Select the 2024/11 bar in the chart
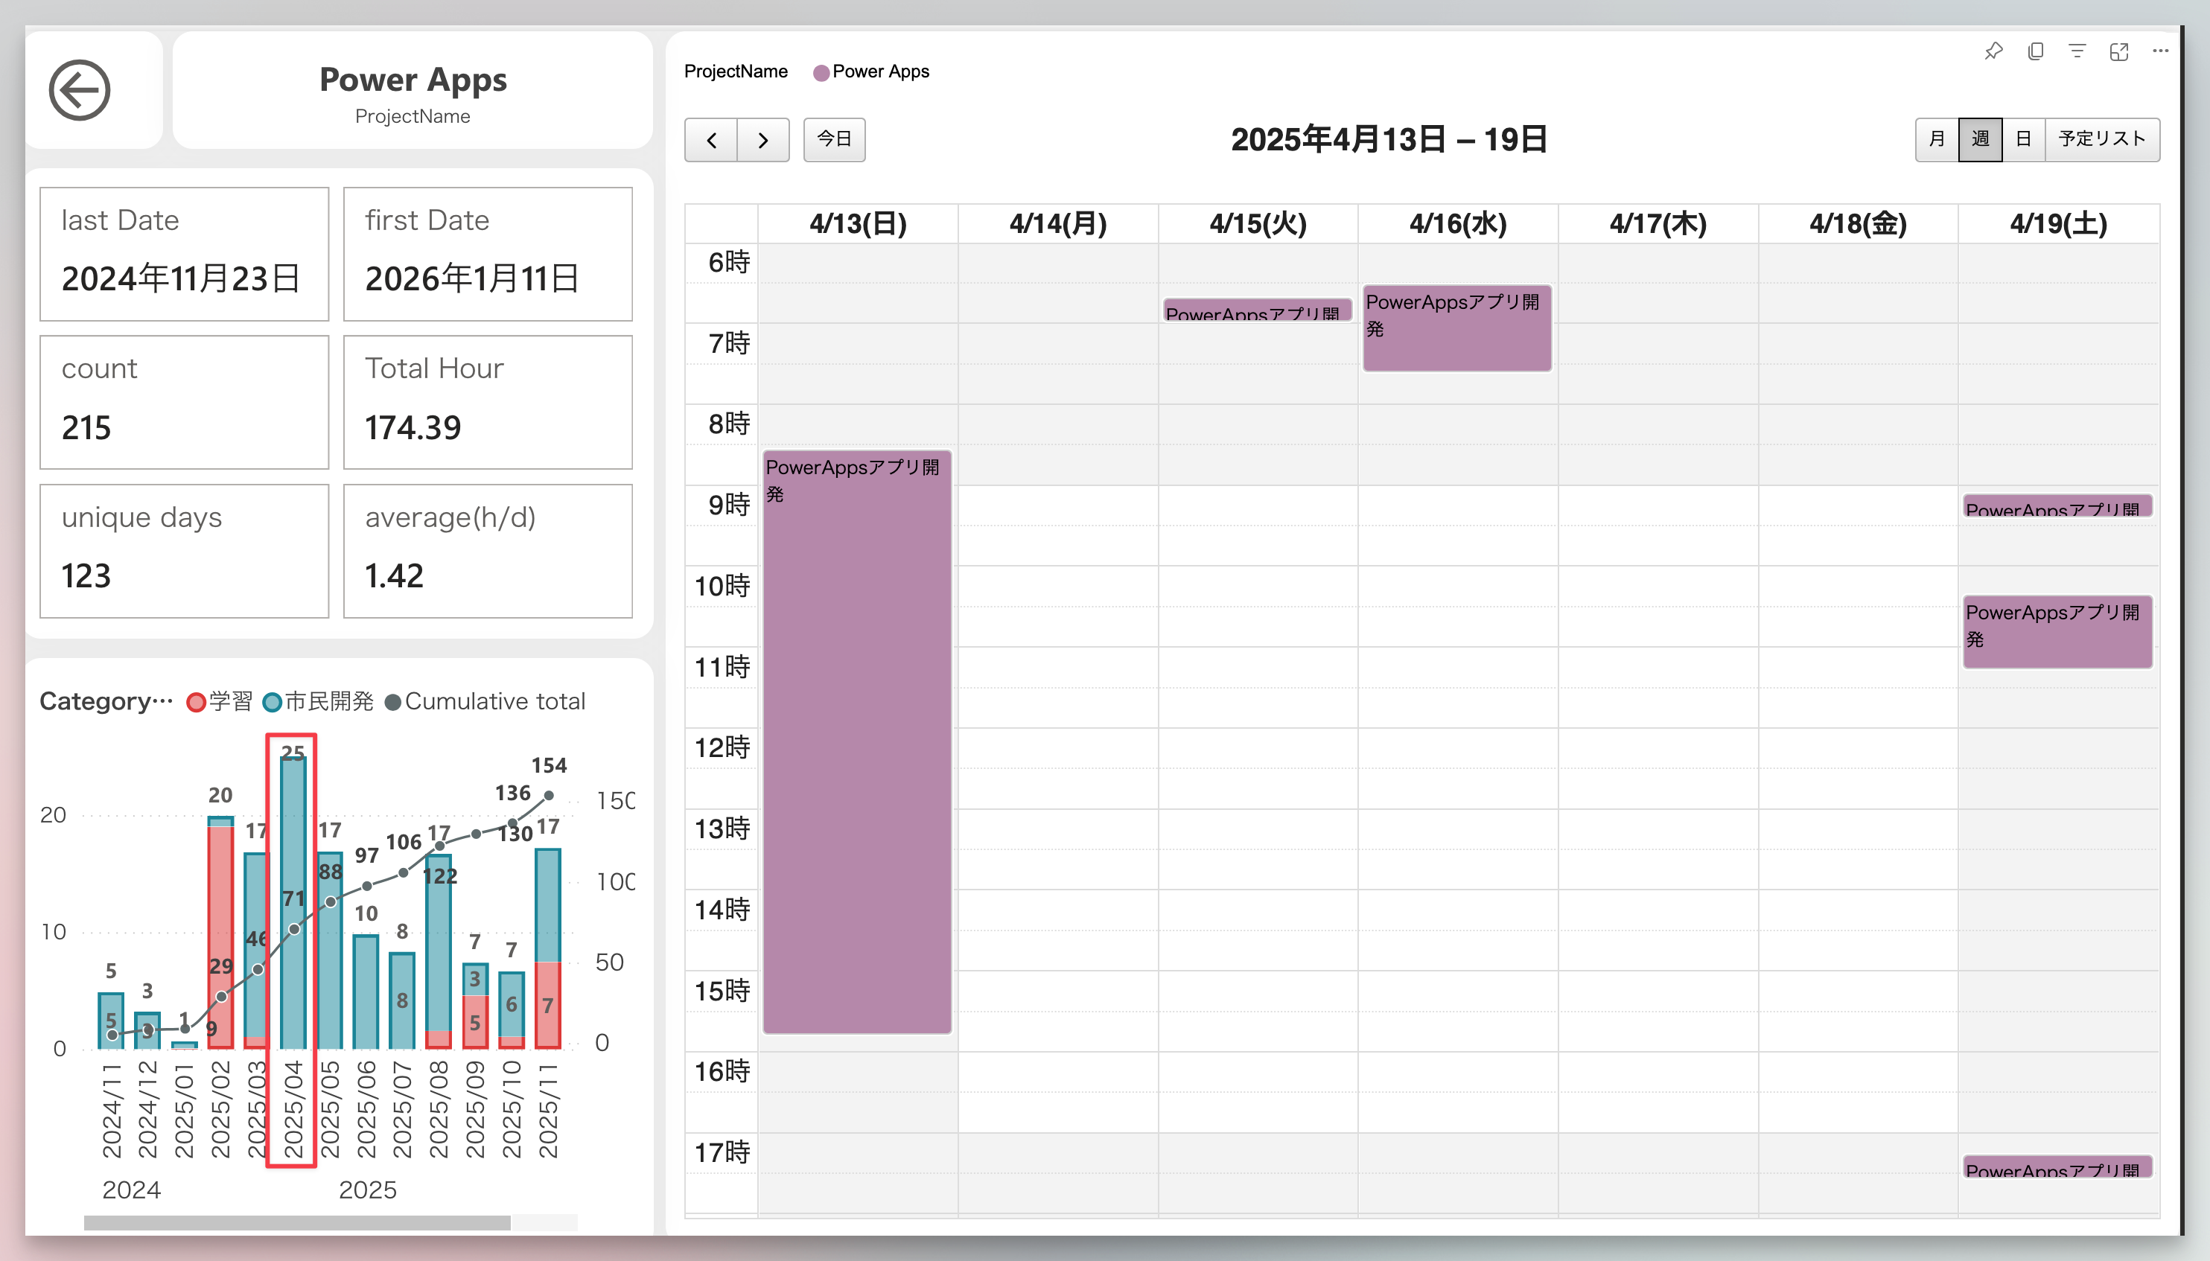Image resolution: width=2210 pixels, height=1261 pixels. (x=111, y=1021)
